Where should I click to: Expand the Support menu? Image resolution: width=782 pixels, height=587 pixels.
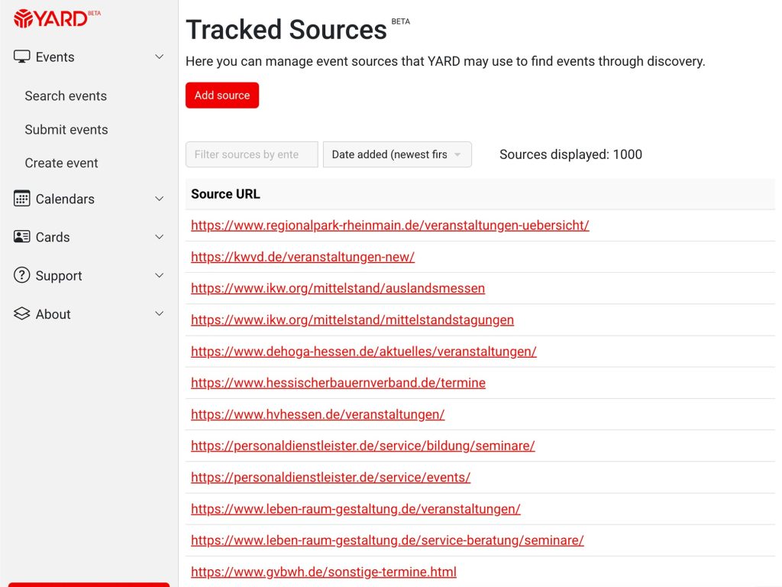click(159, 275)
